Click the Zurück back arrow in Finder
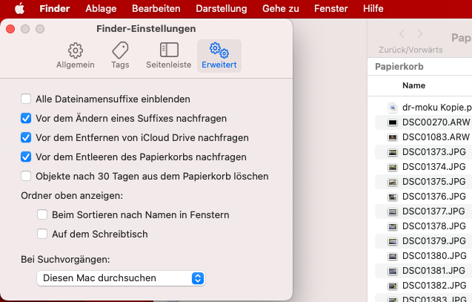Viewport: 472px width, 302px height. click(402, 33)
